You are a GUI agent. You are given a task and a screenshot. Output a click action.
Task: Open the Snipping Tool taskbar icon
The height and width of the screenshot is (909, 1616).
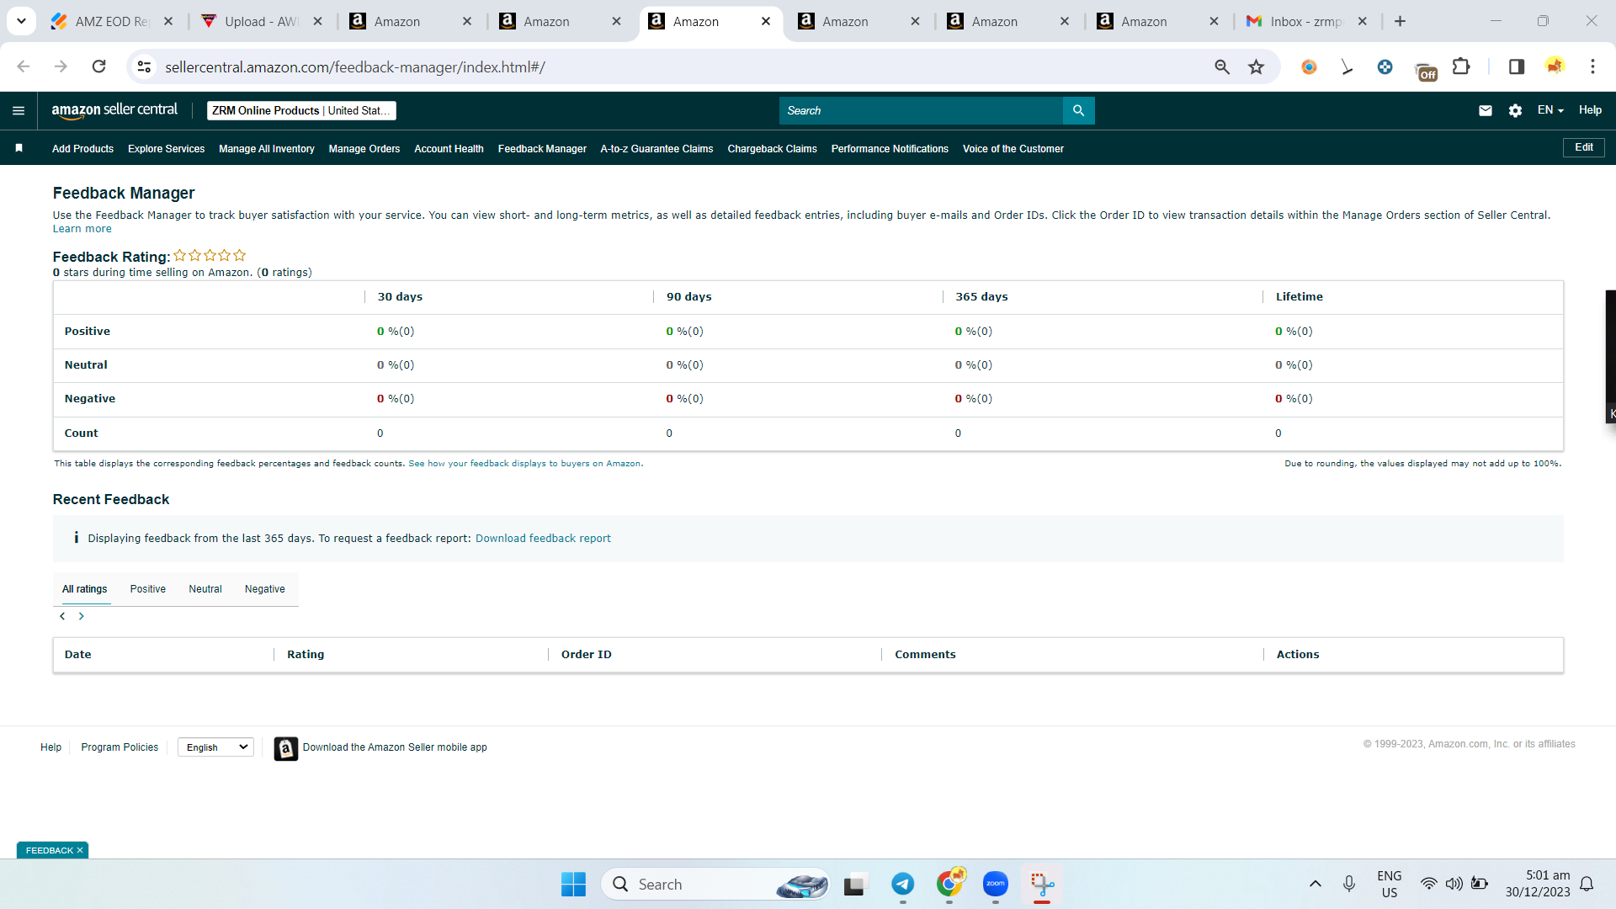[1042, 884]
